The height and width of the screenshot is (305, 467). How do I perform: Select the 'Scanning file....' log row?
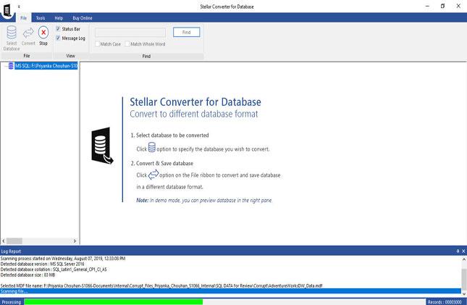[230, 291]
